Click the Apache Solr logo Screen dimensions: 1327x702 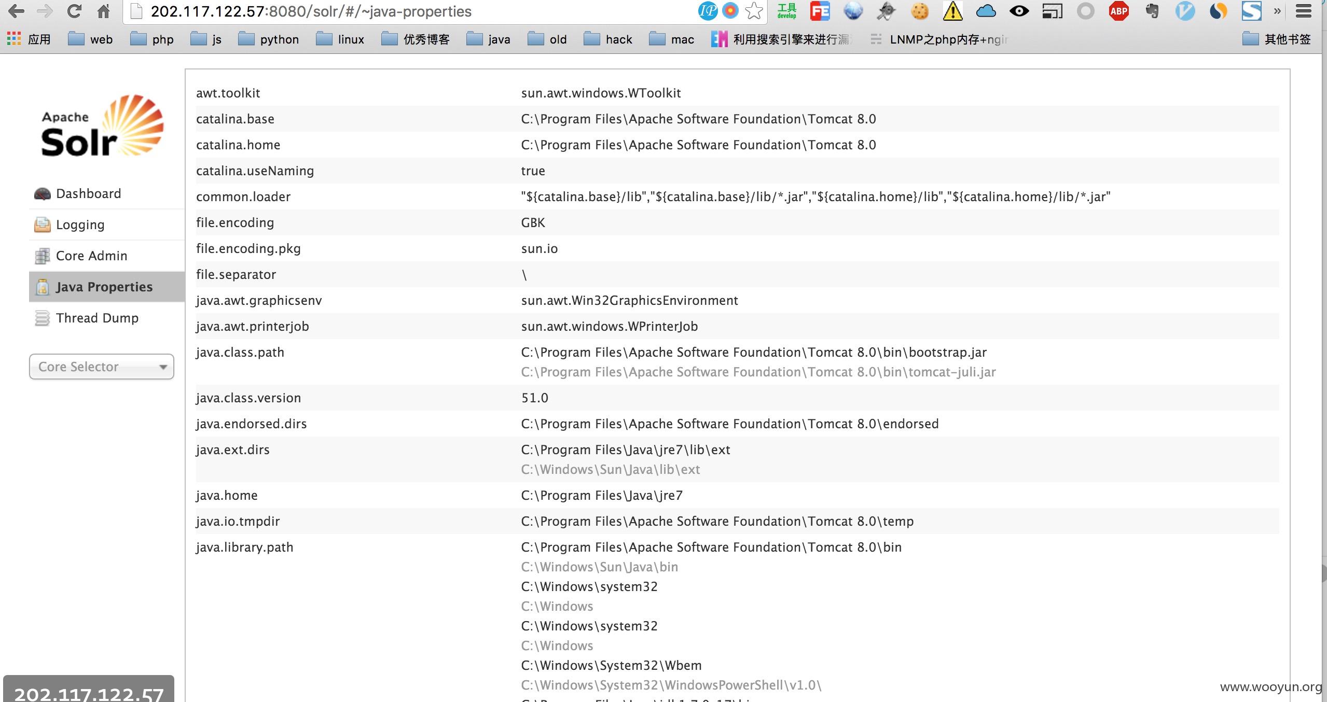click(102, 125)
